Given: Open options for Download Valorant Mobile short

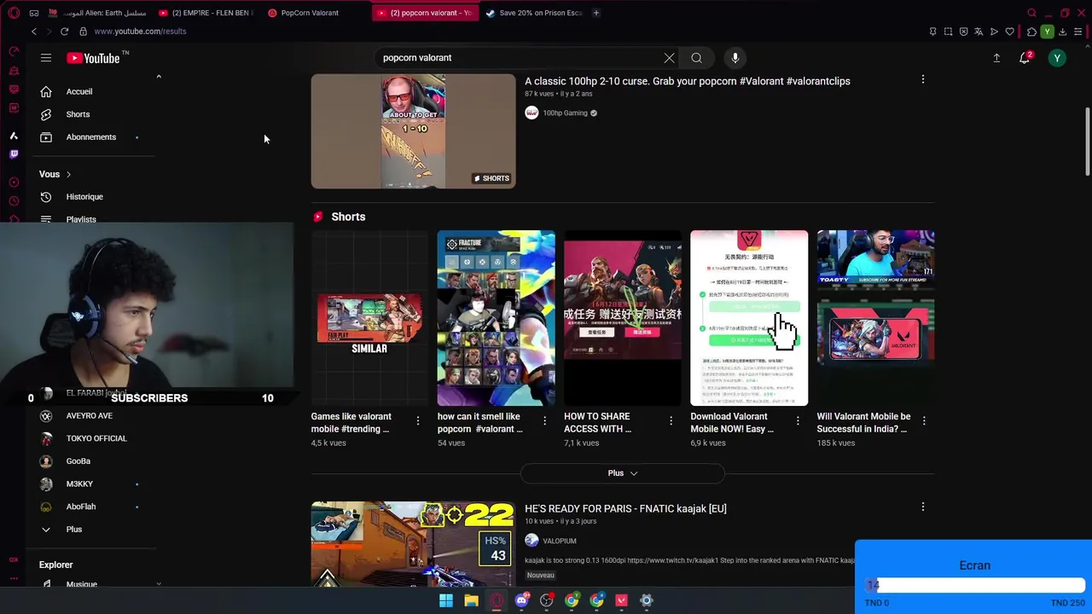Looking at the screenshot, I should (x=798, y=420).
